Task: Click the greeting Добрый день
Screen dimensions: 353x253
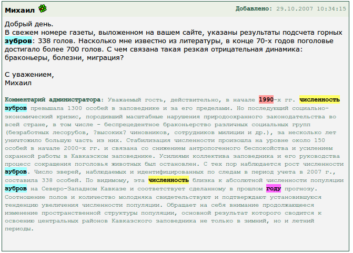Action: 29,24
